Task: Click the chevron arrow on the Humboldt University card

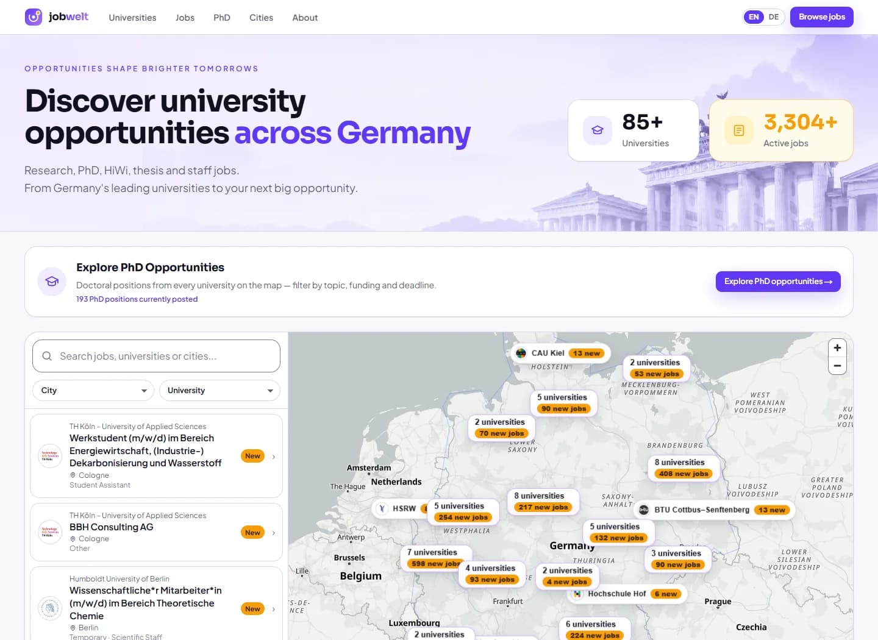Action: [x=273, y=609]
